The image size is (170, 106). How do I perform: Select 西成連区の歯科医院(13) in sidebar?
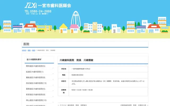(x=36, y=83)
